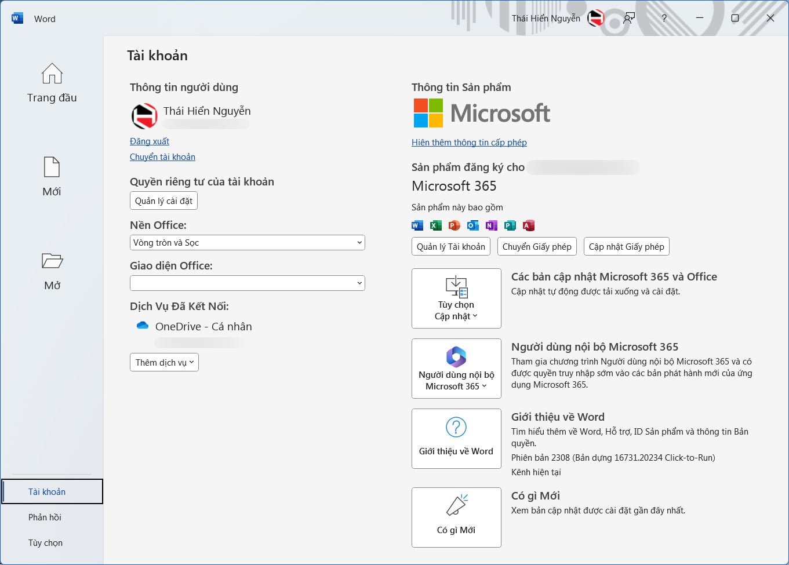The image size is (789, 565).
Task: Click the help question mark icon
Action: click(x=664, y=19)
